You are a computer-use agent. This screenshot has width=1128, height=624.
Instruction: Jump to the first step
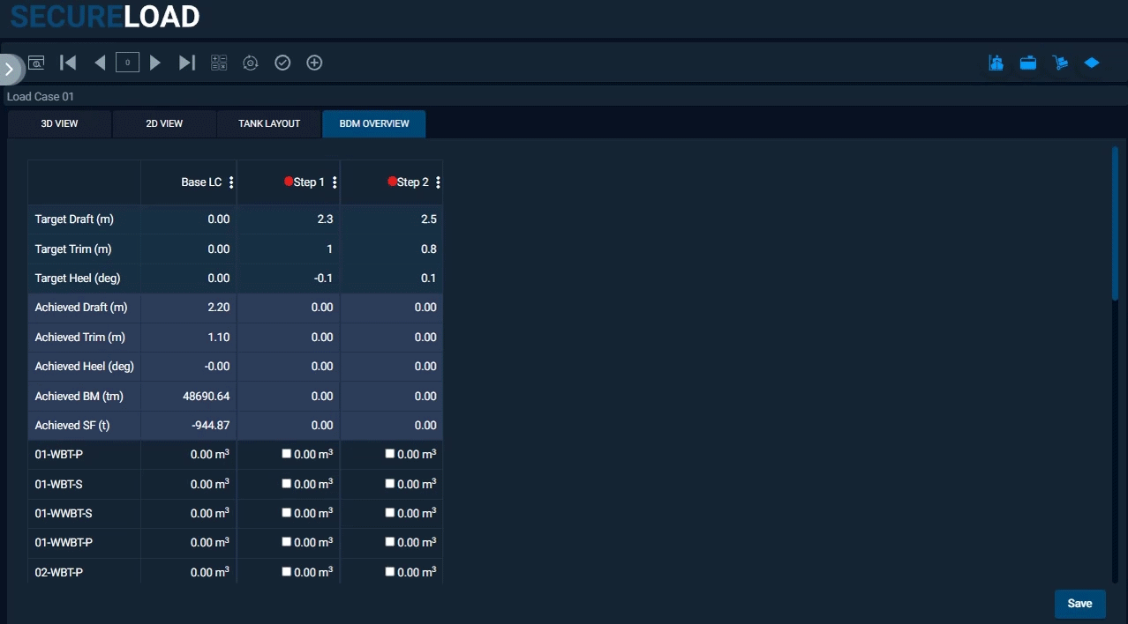click(x=68, y=63)
